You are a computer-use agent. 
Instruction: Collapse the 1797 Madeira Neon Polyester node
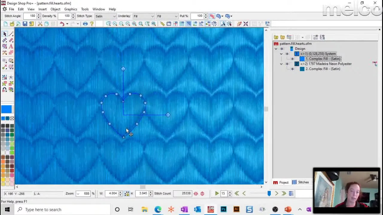tap(281, 64)
